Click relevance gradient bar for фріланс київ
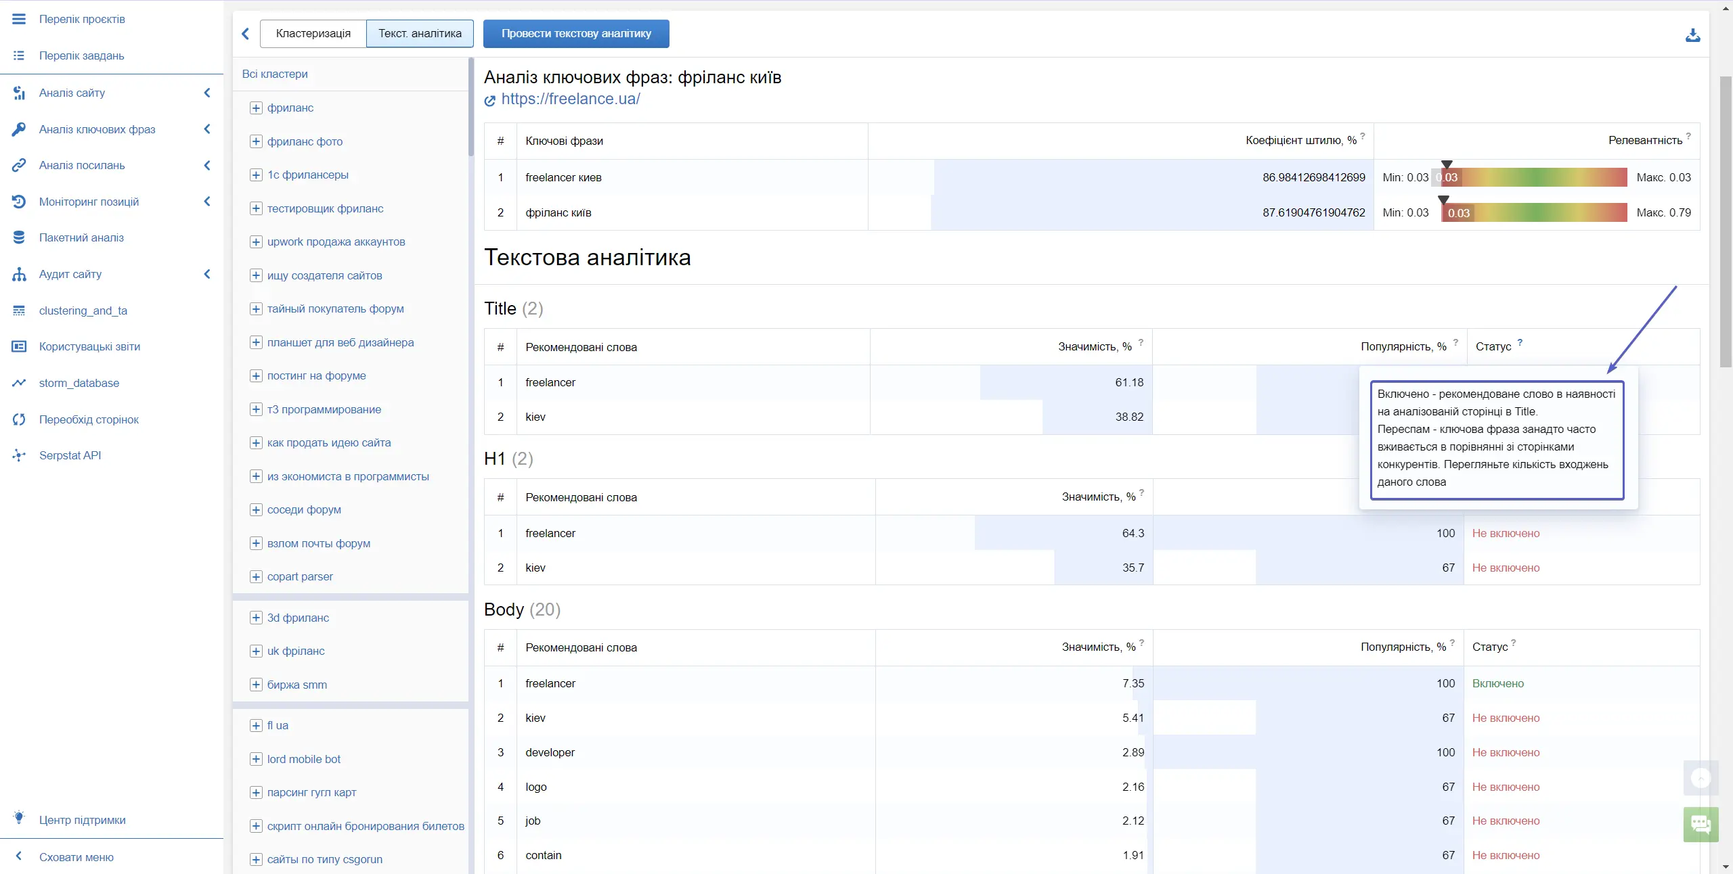Image resolution: width=1733 pixels, height=874 pixels. pos(1533,212)
